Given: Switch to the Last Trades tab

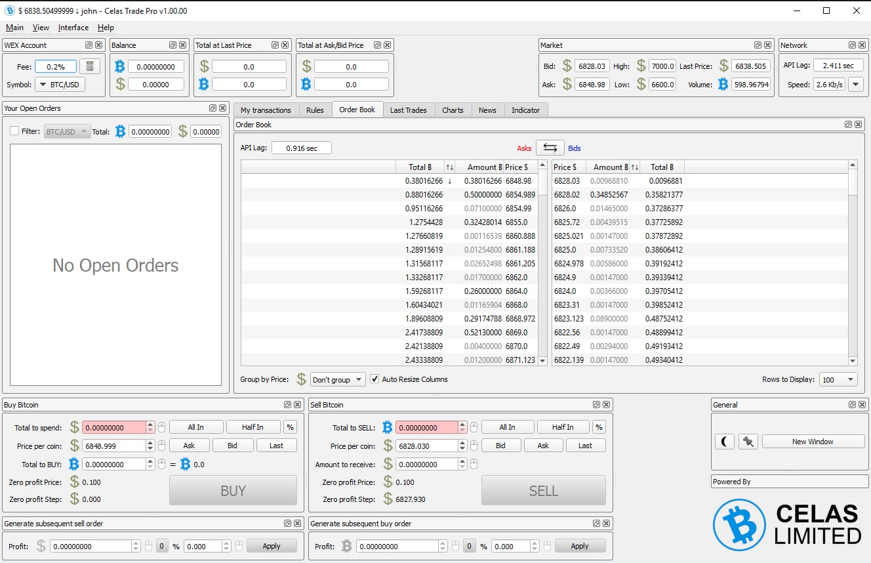Looking at the screenshot, I should (408, 110).
